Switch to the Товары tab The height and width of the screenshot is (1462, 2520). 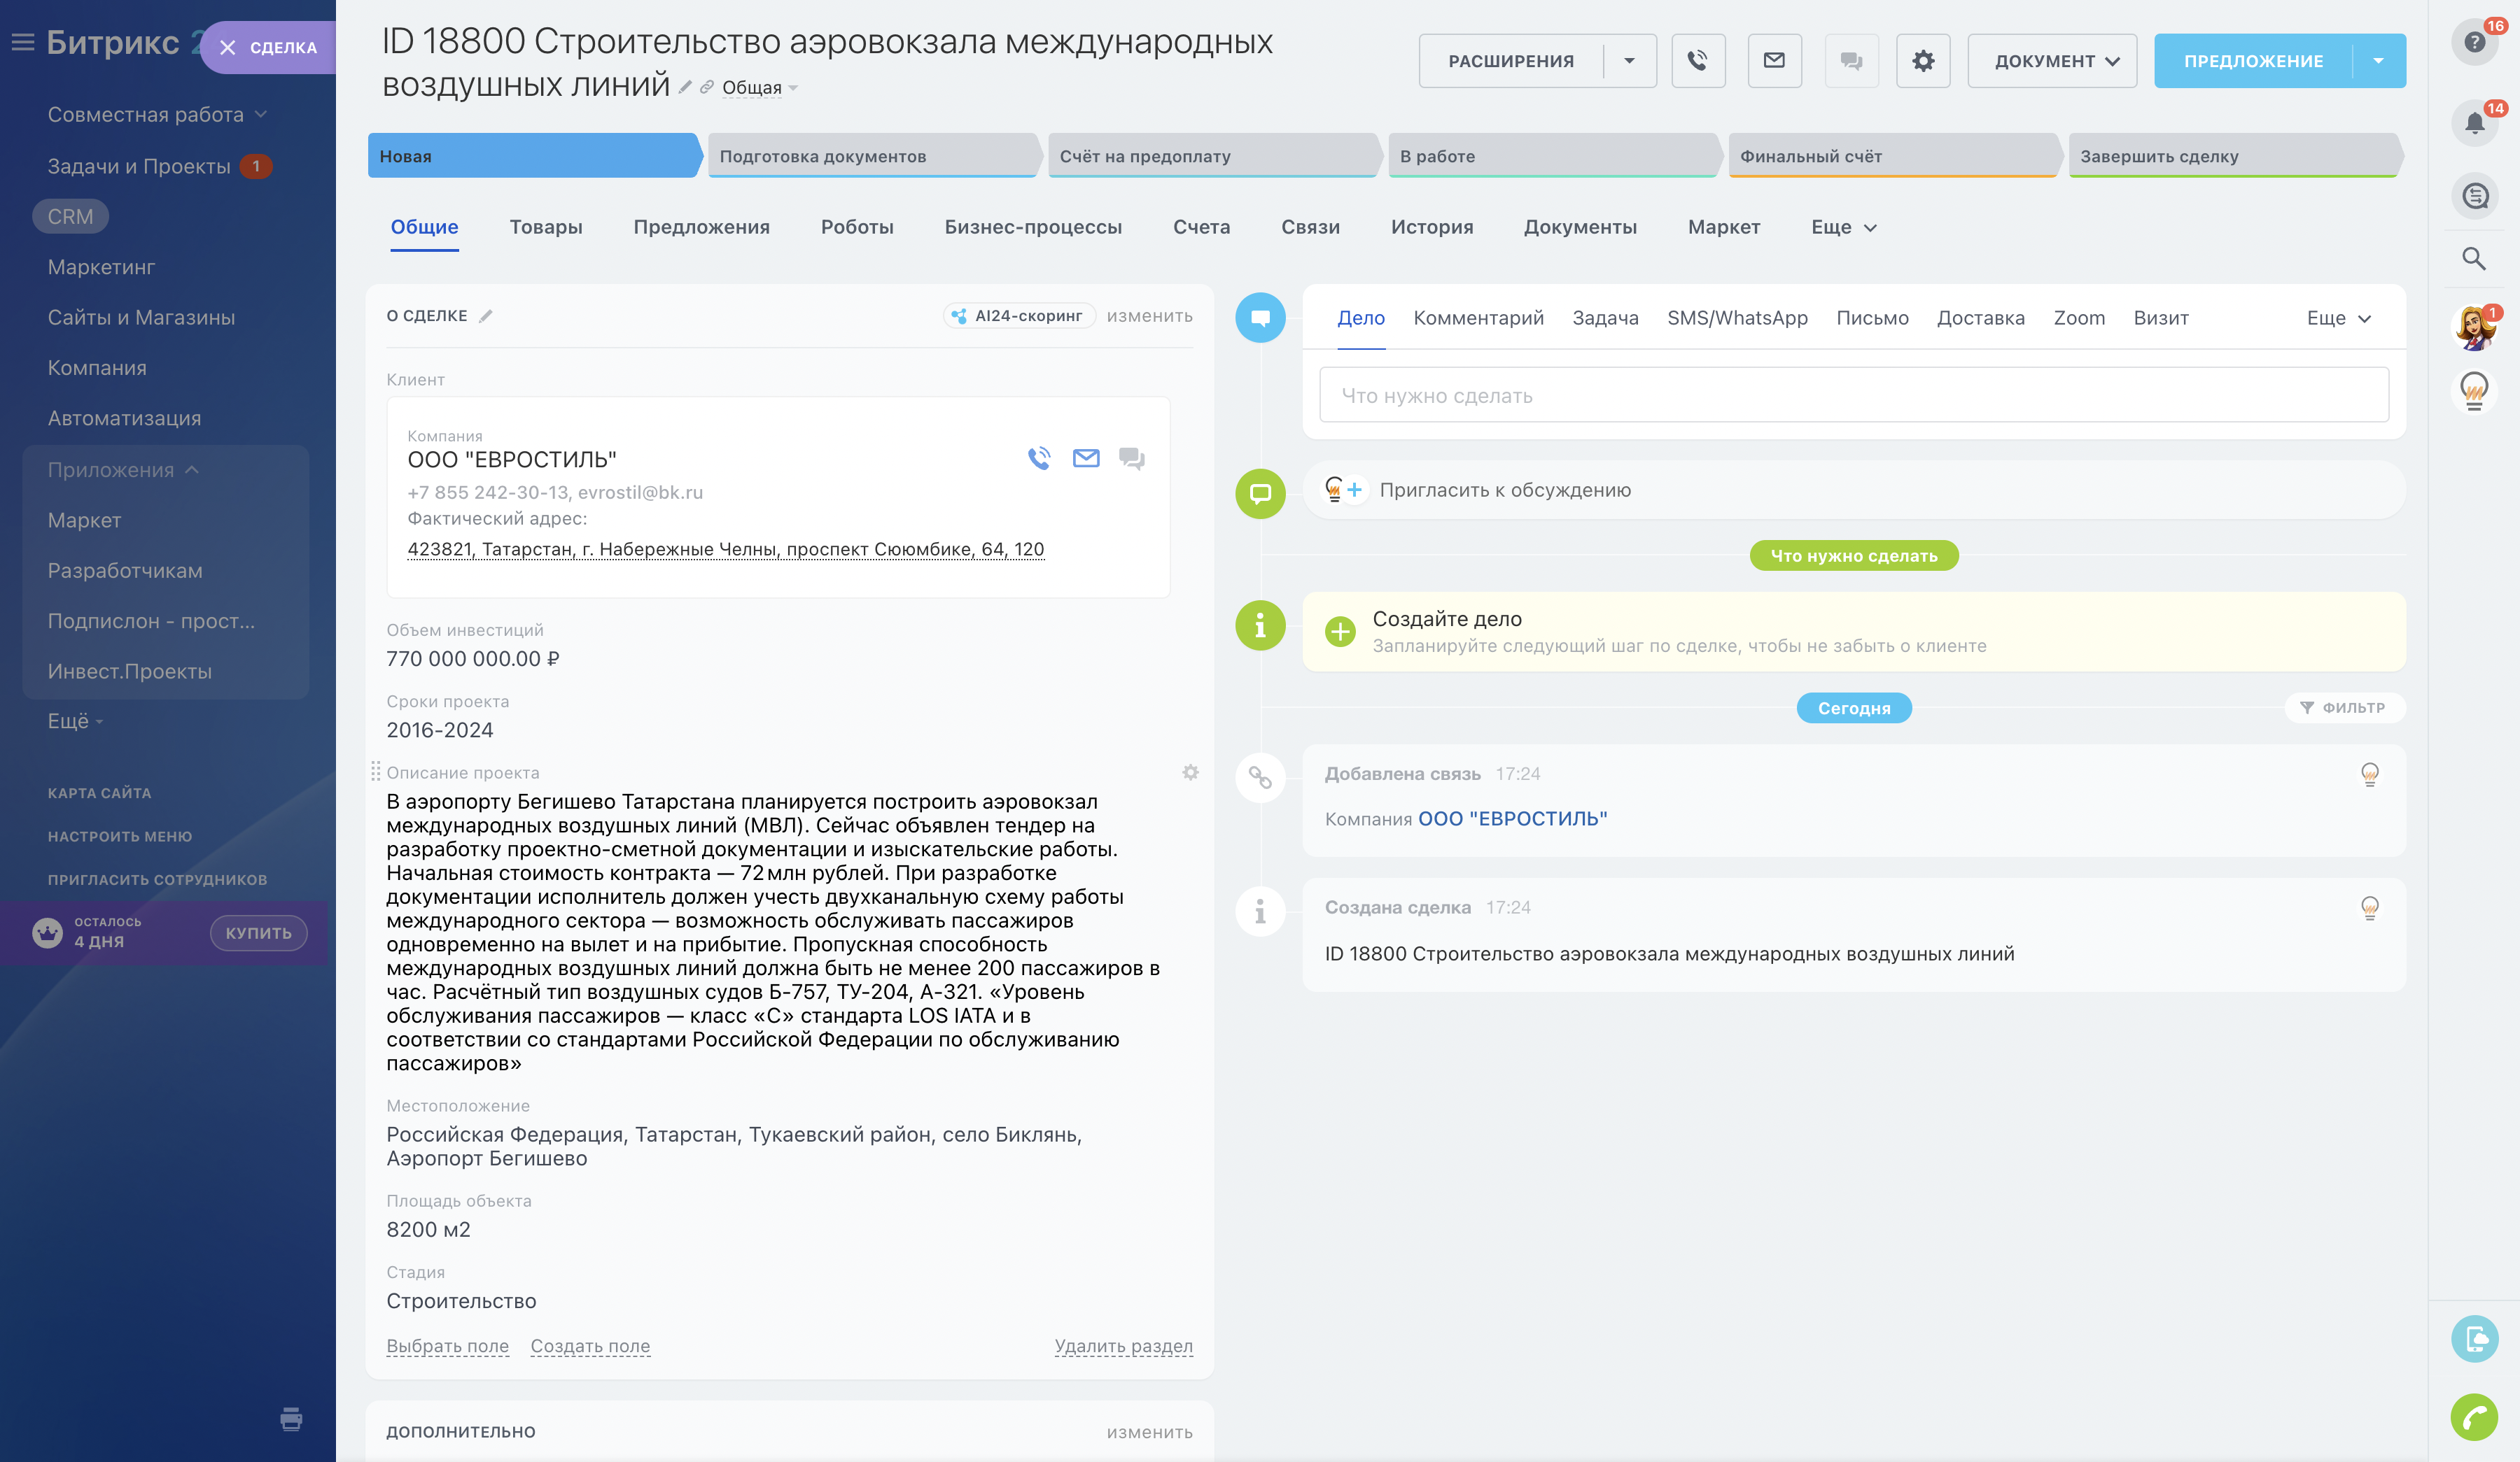[x=547, y=227]
